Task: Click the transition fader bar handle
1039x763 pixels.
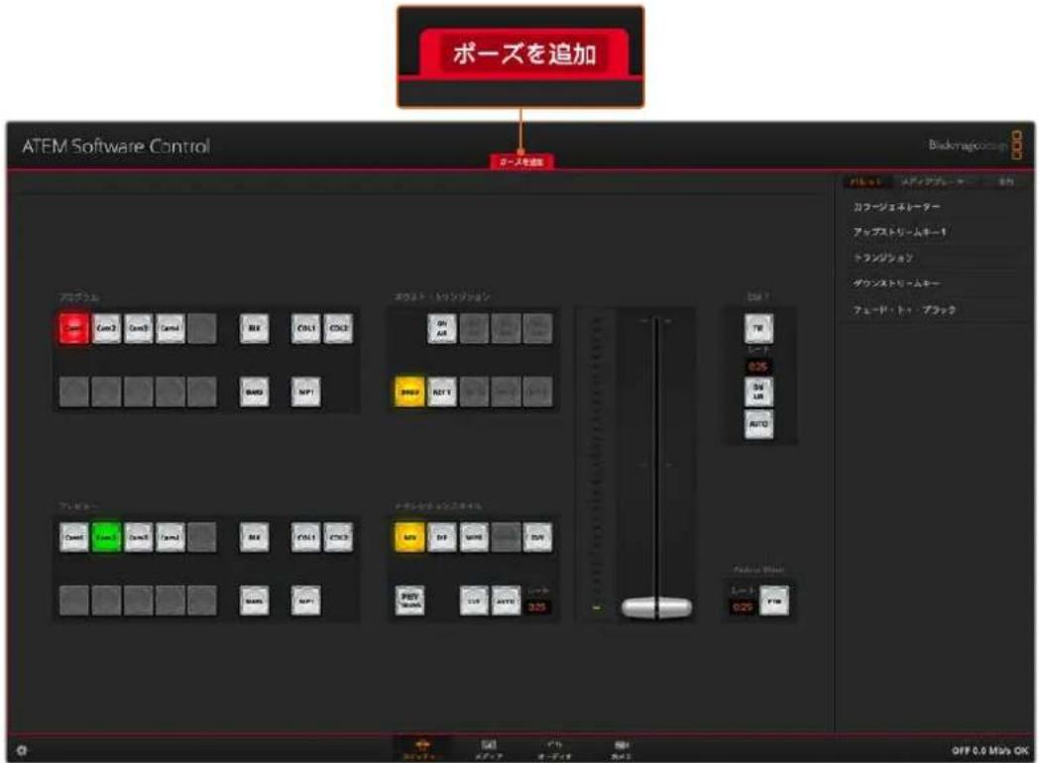Action: coord(656,606)
